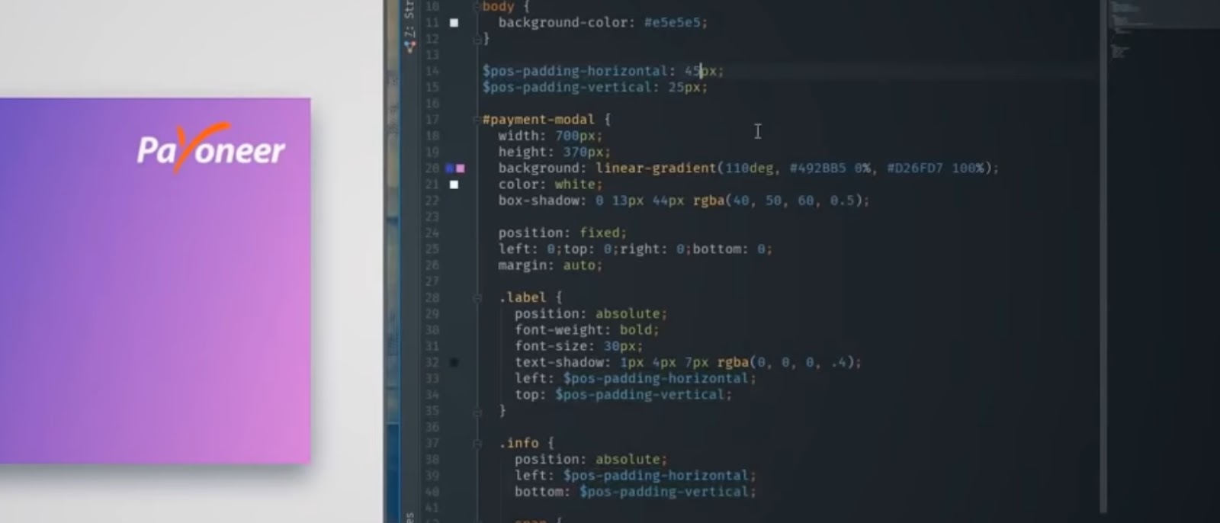Click the '#payment-modal' selector text
This screenshot has width=1220, height=523.
(538, 120)
